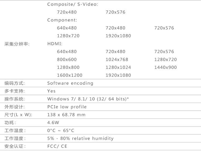Click the 采集分辨率 row label
Screen dimensions: 201x163
click(17, 44)
